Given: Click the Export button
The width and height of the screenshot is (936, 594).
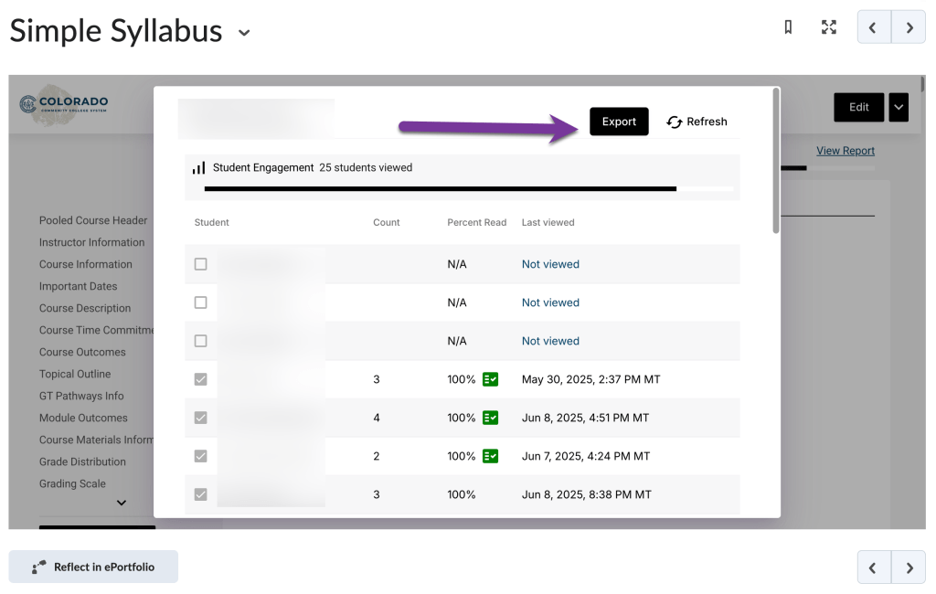Looking at the screenshot, I should [x=619, y=121].
